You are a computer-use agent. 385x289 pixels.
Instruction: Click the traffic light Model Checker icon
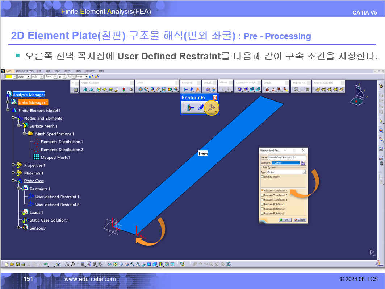tap(124, 90)
